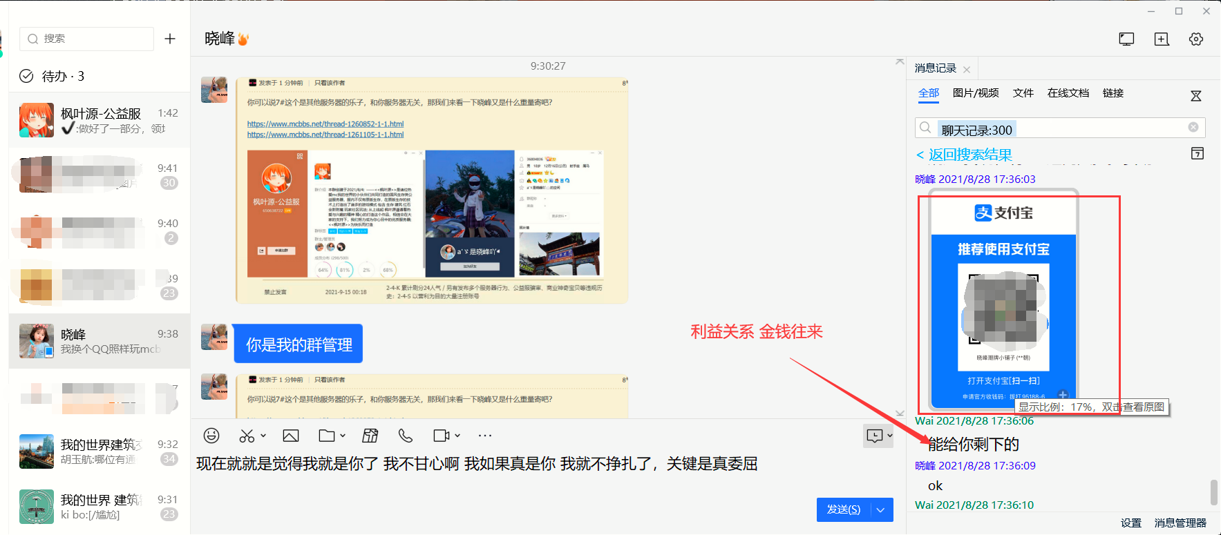Switch to the 链接 tab

[1113, 93]
